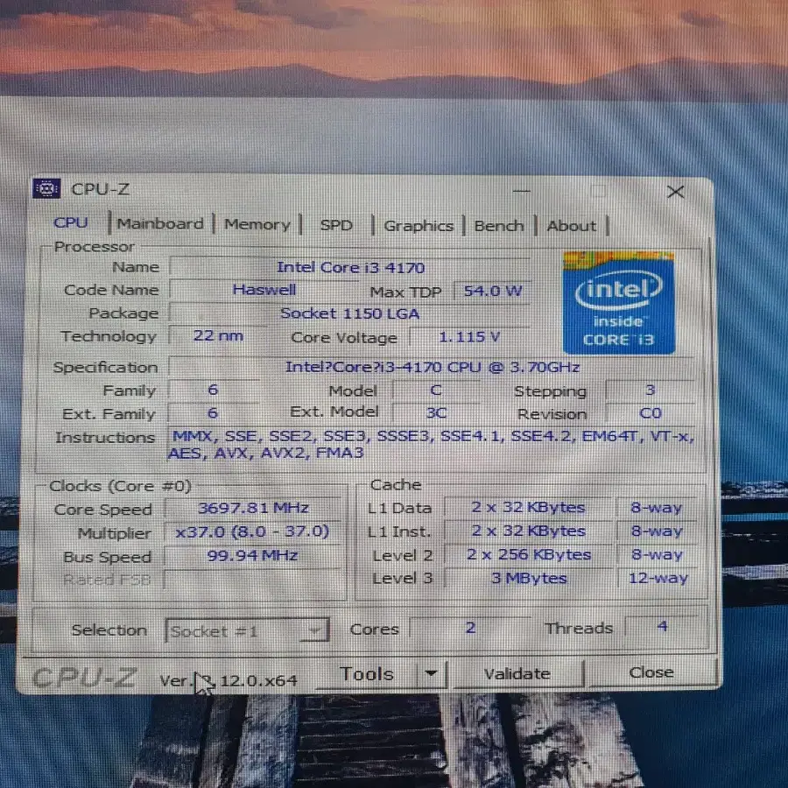Click the Level 3 value 3 MBytes
The width and height of the screenshot is (788, 788).
pyautogui.click(x=529, y=579)
